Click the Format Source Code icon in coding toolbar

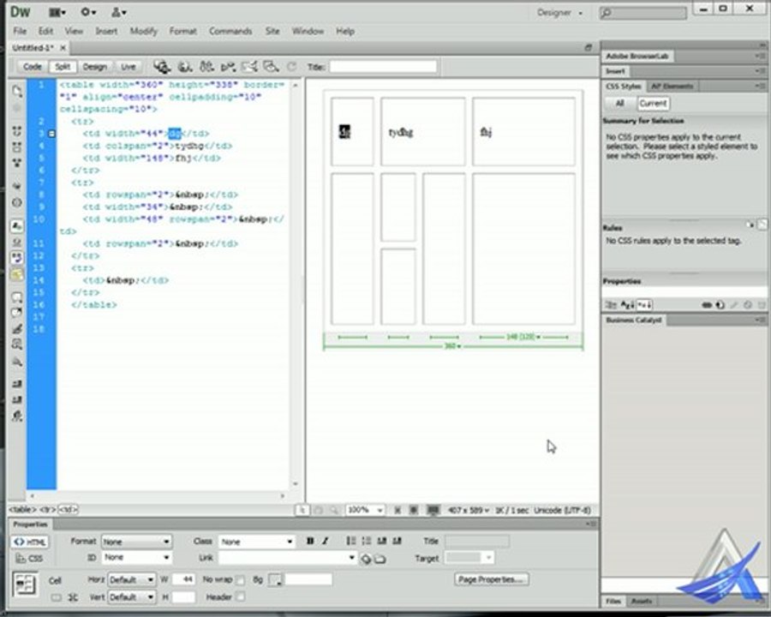point(17,416)
